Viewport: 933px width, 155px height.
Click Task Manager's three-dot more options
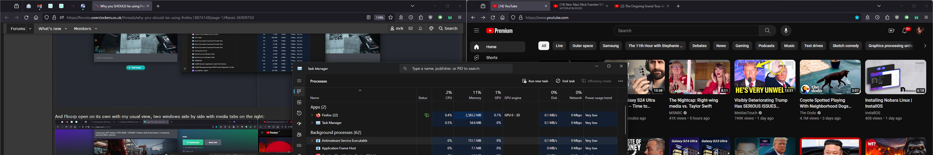pyautogui.click(x=621, y=81)
